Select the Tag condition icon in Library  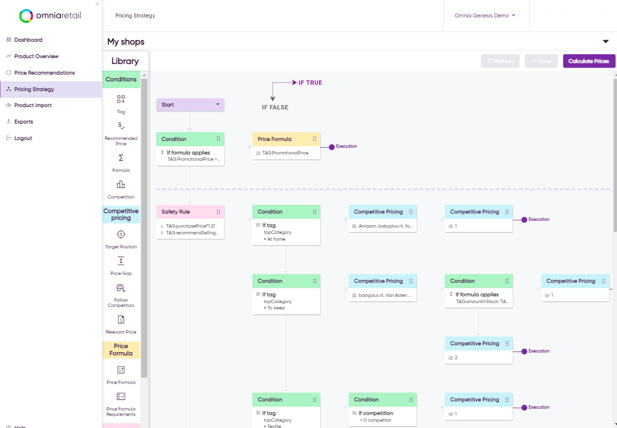pos(121,100)
